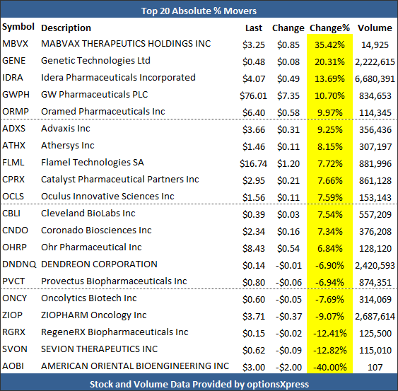398x391 pixels.
Task: Select the ADXS symbol cell
Action: click(x=14, y=129)
